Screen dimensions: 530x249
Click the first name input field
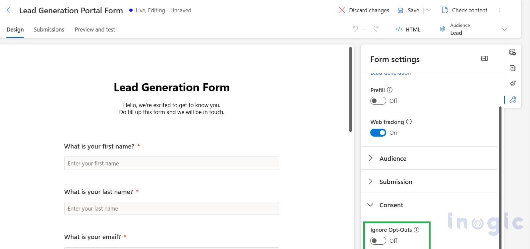coord(171,163)
